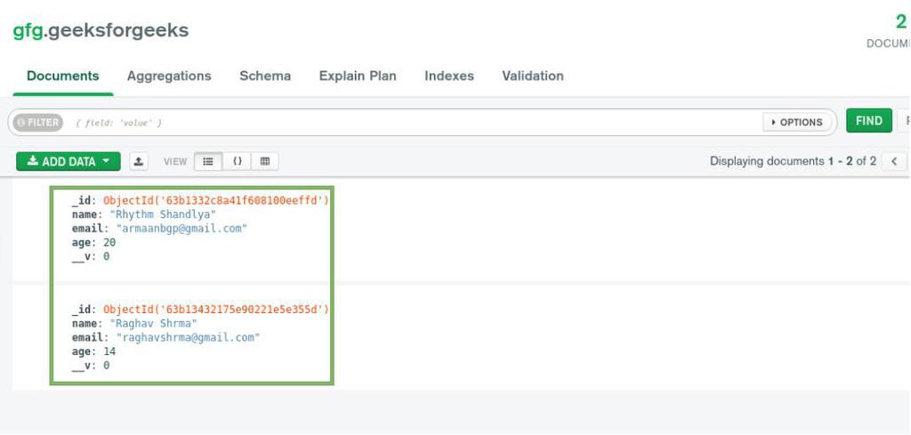
Task: Switch to list view icon
Action: point(208,161)
